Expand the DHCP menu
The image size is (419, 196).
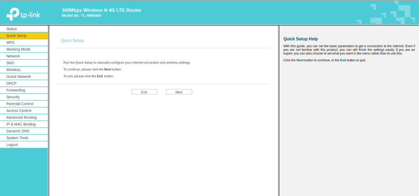11,83
